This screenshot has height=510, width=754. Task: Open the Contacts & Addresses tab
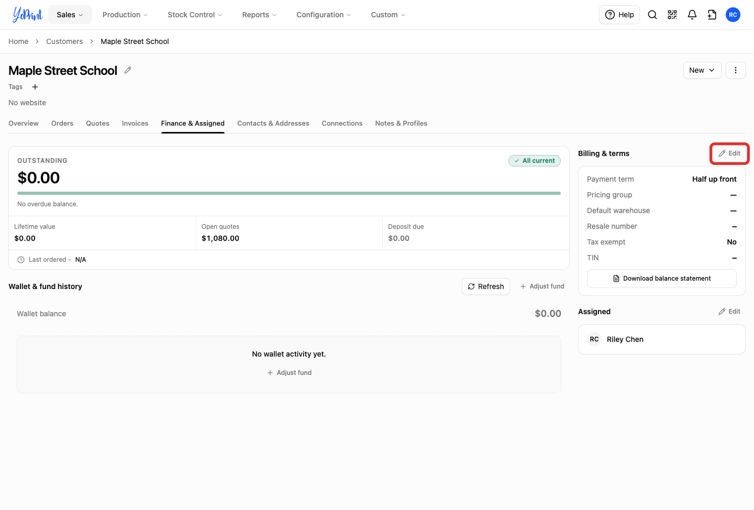pos(273,124)
